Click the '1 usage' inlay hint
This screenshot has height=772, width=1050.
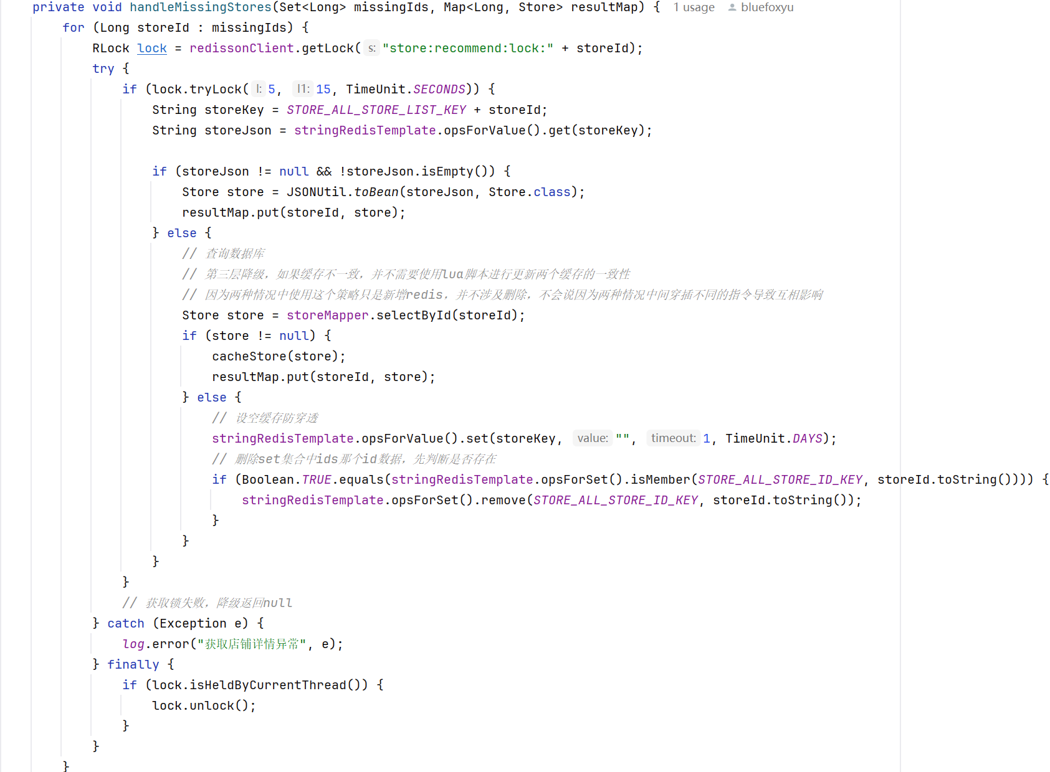(x=694, y=7)
